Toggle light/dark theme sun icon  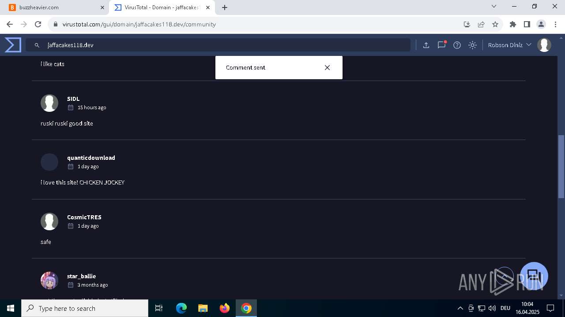pos(472,45)
